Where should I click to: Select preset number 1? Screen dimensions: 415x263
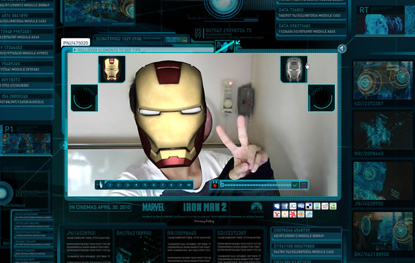click(x=110, y=185)
